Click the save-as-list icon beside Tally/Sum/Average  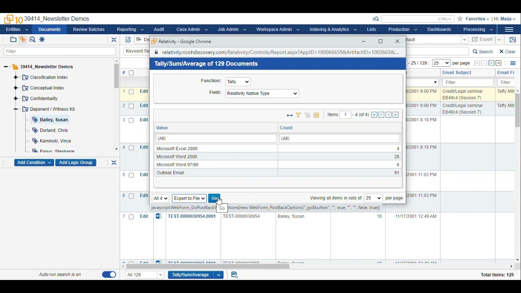point(234,275)
